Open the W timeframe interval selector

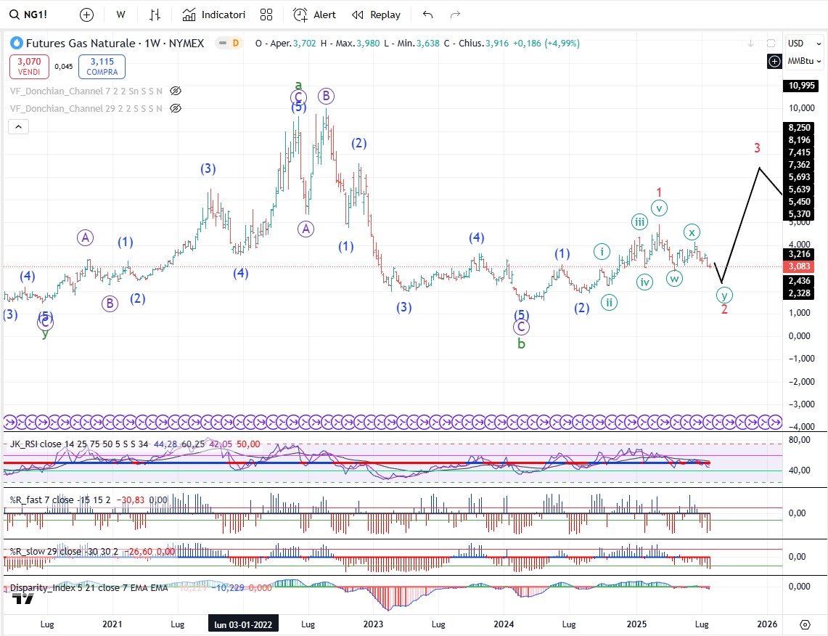tap(120, 15)
